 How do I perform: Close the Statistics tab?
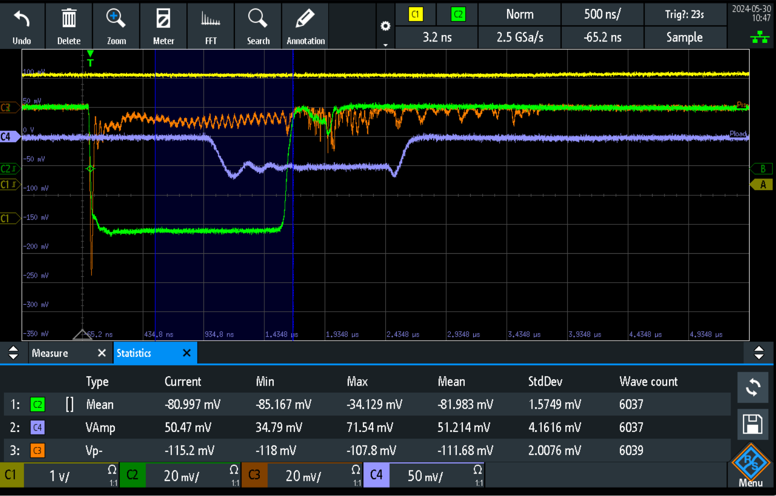pos(187,353)
